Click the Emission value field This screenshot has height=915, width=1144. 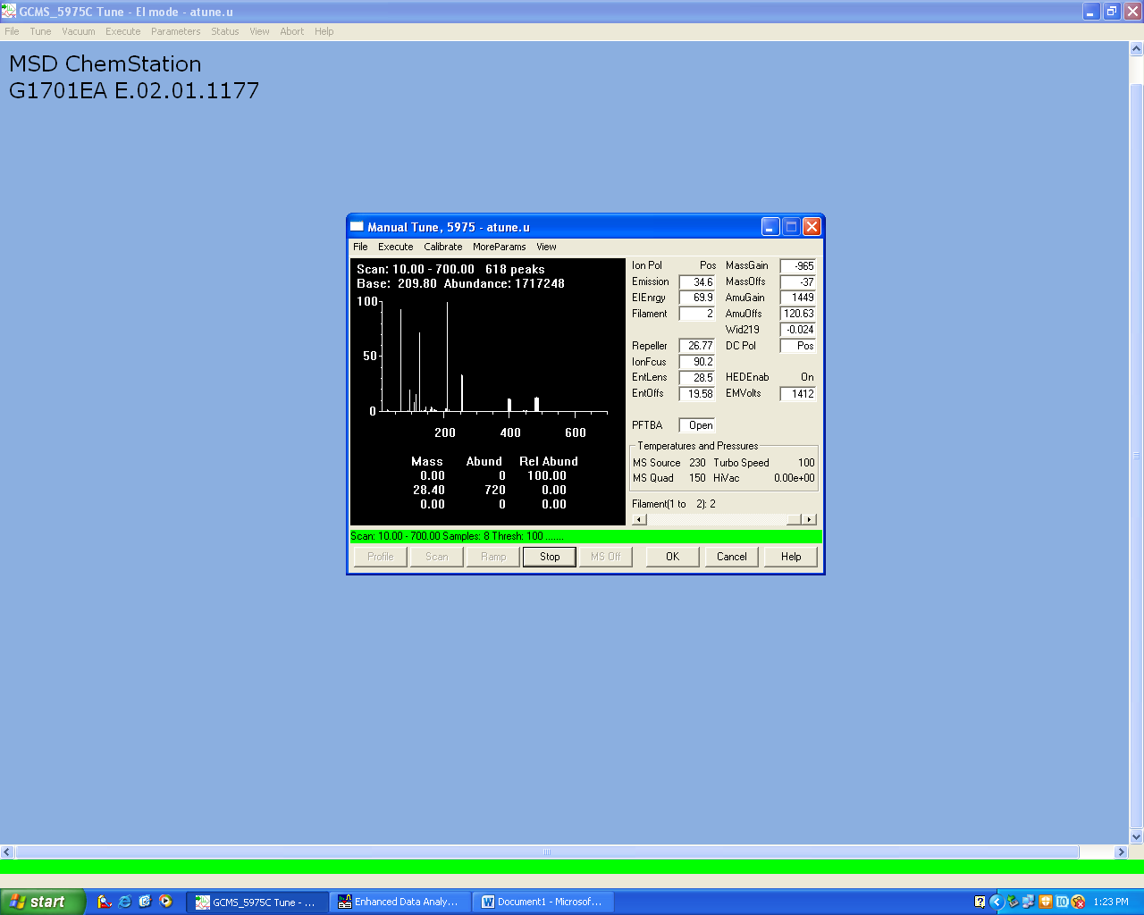pos(697,282)
